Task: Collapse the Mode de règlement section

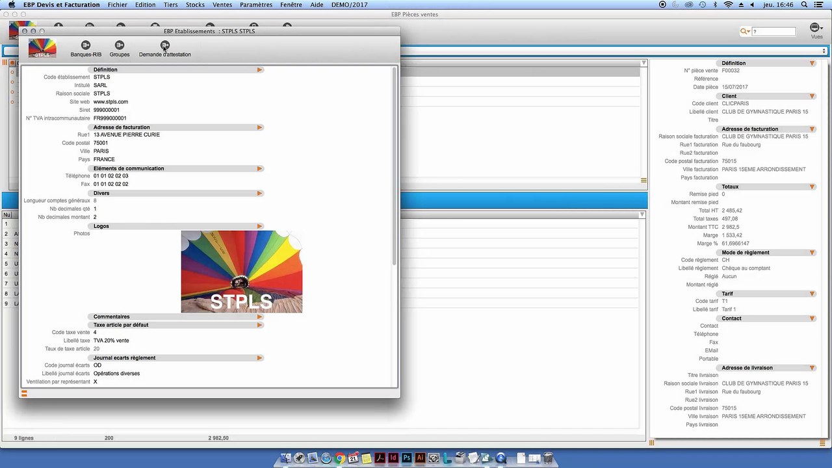Action: pos(812,252)
